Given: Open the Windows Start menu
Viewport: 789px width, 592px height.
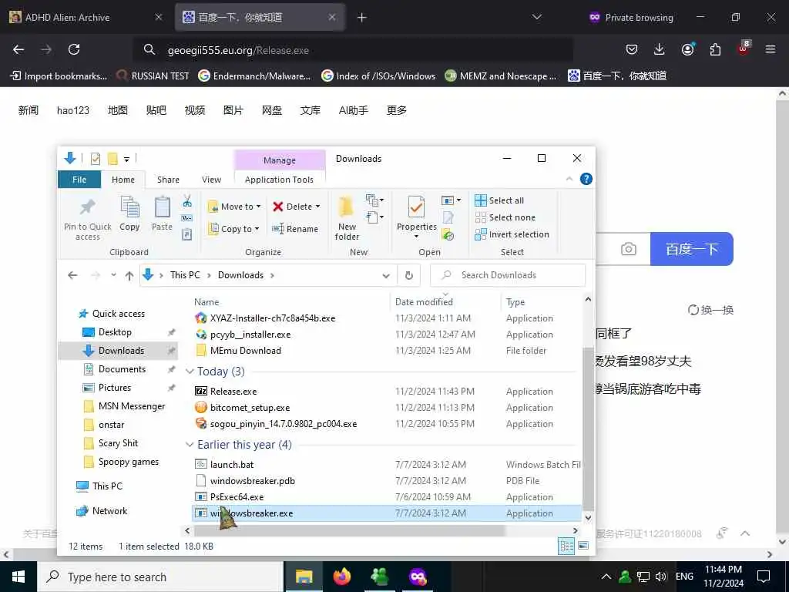Looking at the screenshot, I should [x=18, y=577].
